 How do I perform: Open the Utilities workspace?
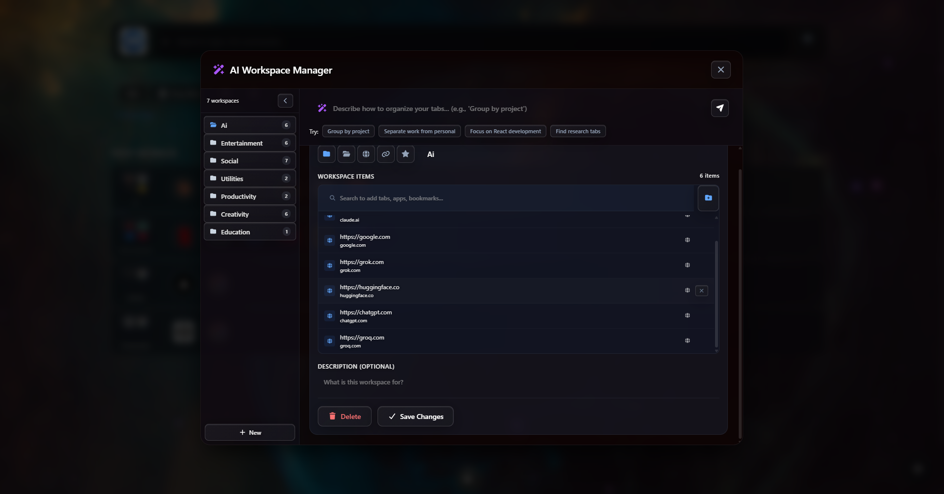pos(250,178)
